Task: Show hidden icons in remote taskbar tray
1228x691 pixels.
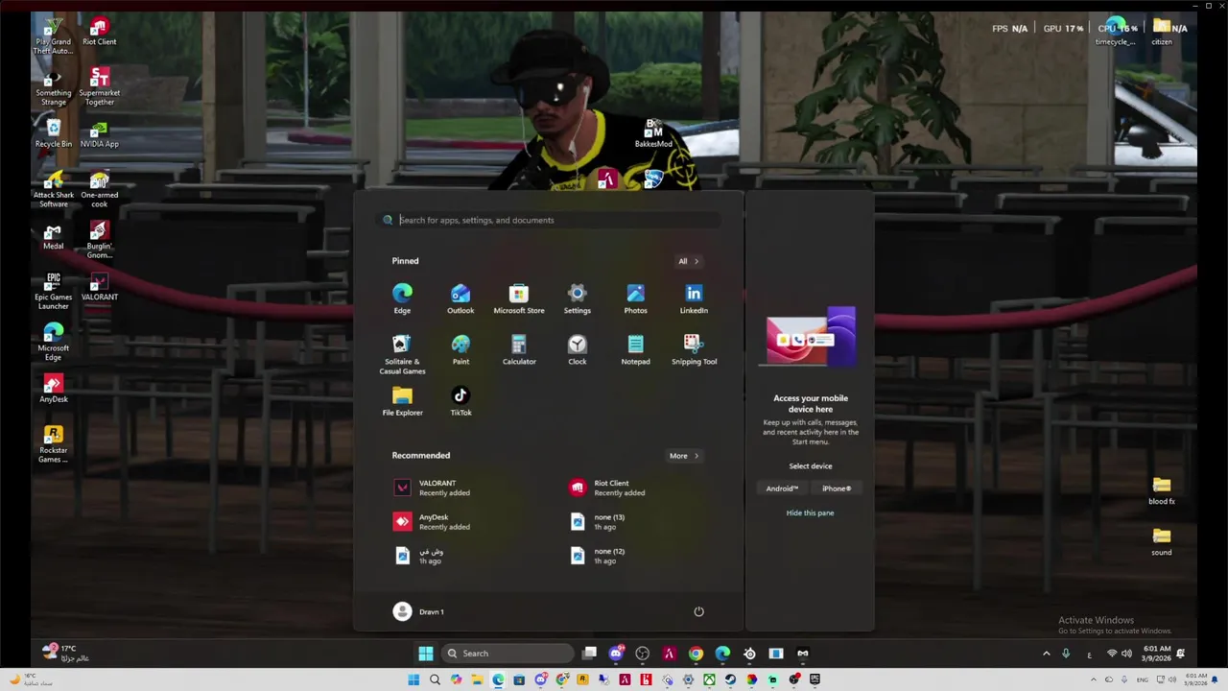Action: [x=1046, y=654]
